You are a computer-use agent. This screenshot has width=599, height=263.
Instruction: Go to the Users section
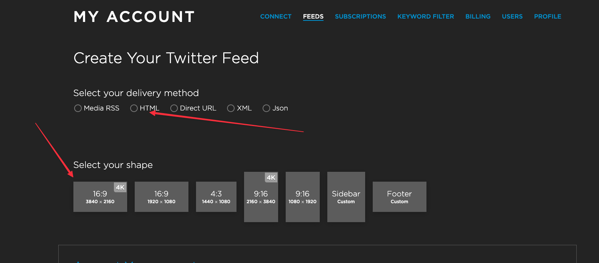tap(512, 17)
